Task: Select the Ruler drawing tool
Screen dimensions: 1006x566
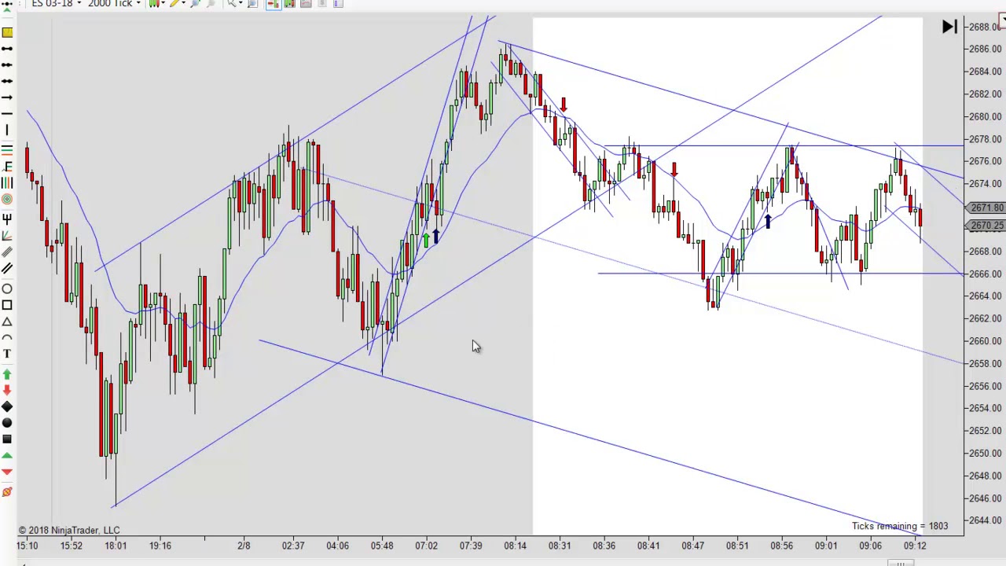Action: [6, 32]
